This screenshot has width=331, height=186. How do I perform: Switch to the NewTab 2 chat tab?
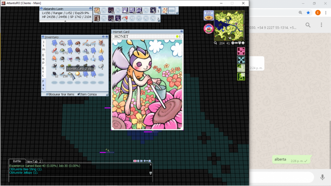pyautogui.click(x=34, y=161)
